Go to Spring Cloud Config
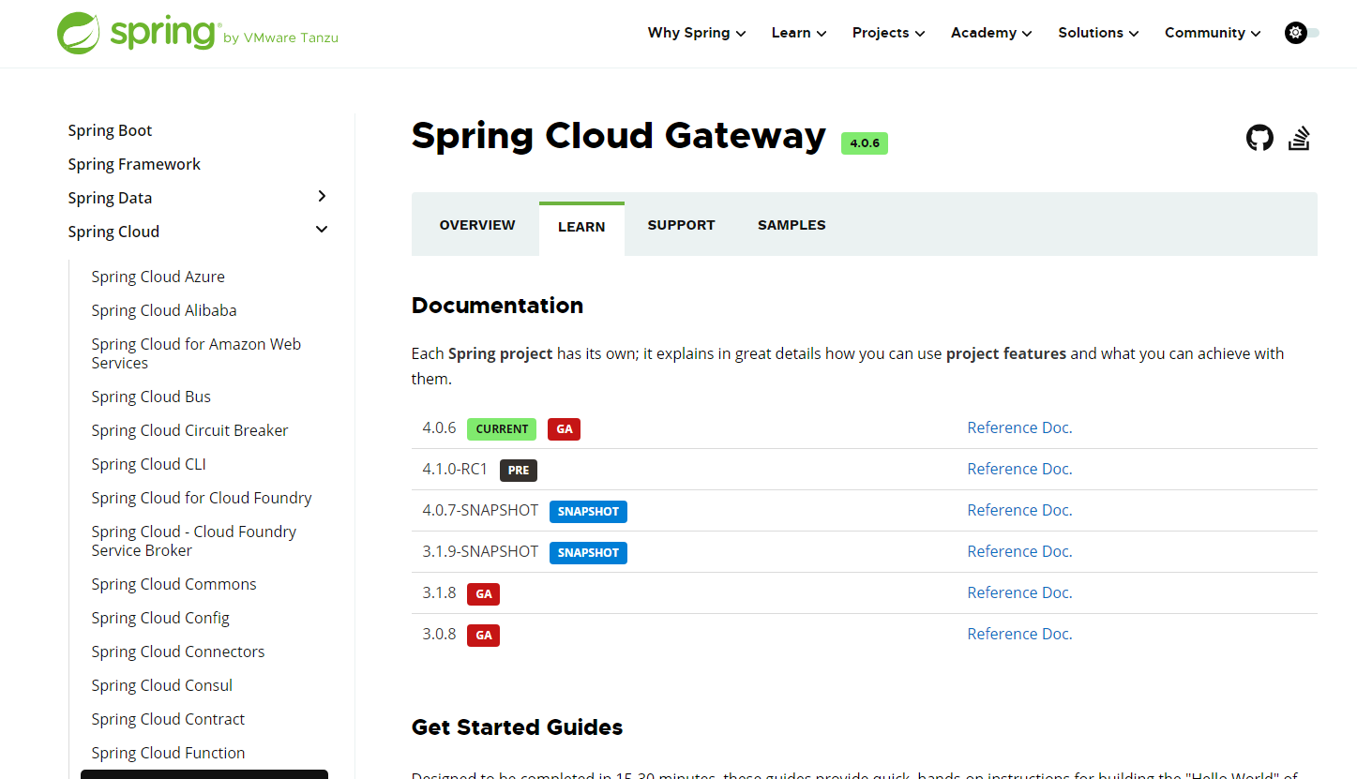 pyautogui.click(x=160, y=618)
